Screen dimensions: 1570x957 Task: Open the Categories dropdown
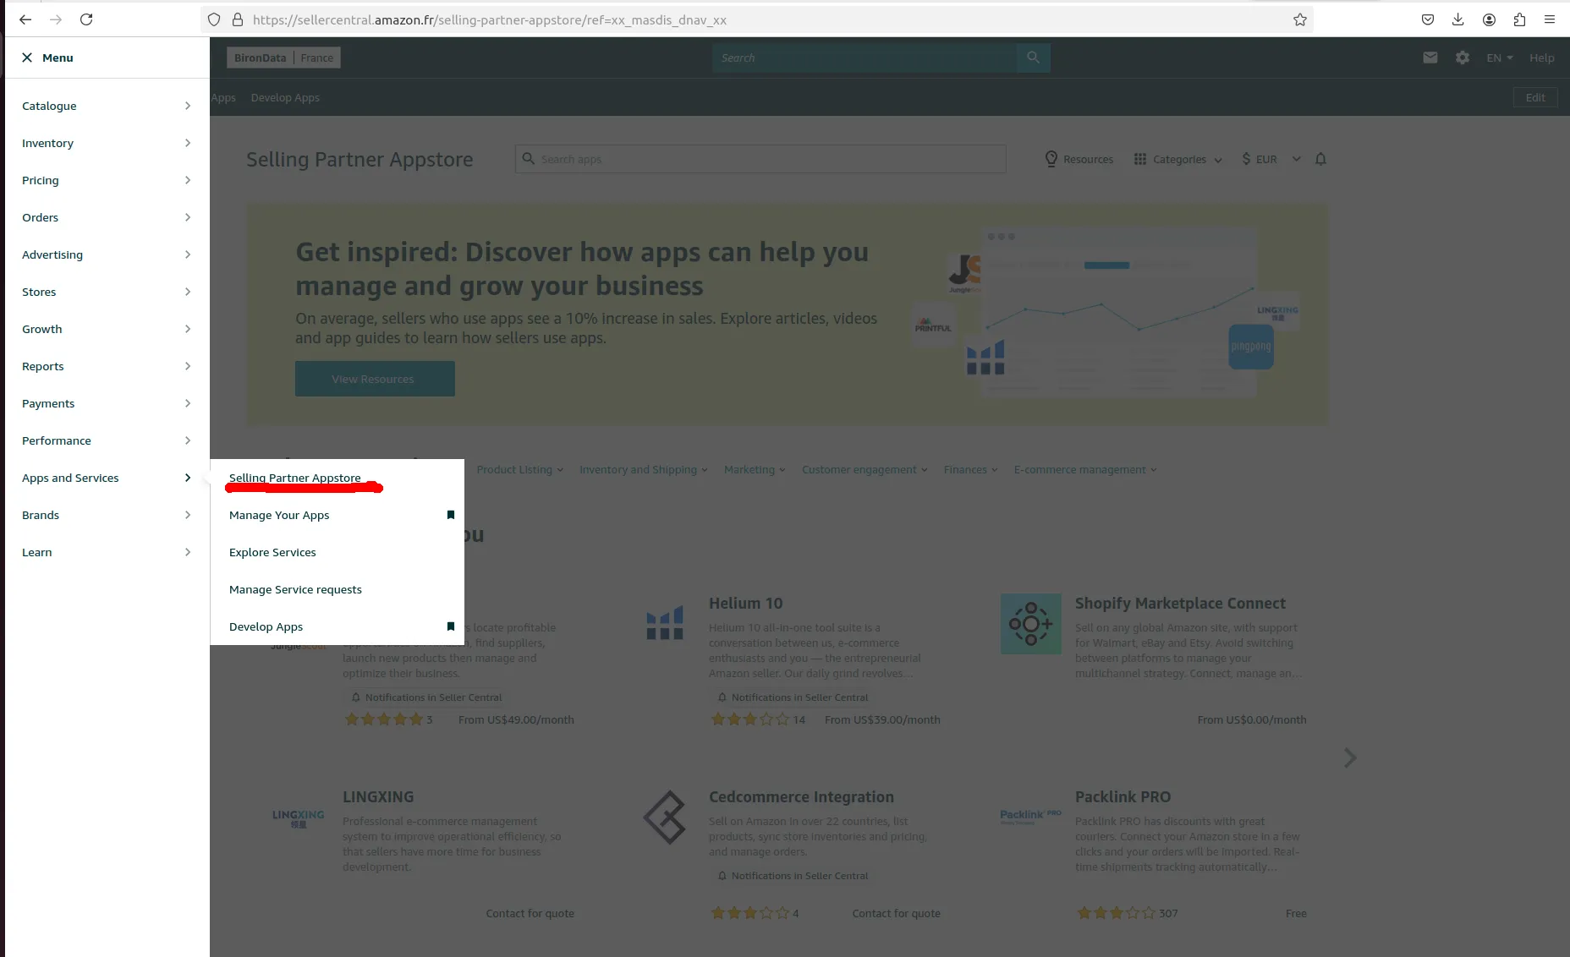point(1178,159)
